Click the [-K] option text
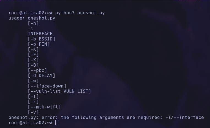Screen dimensions: 210x128 33,50
